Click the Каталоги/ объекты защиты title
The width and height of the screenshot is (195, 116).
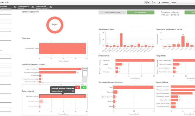click(x=33, y=65)
